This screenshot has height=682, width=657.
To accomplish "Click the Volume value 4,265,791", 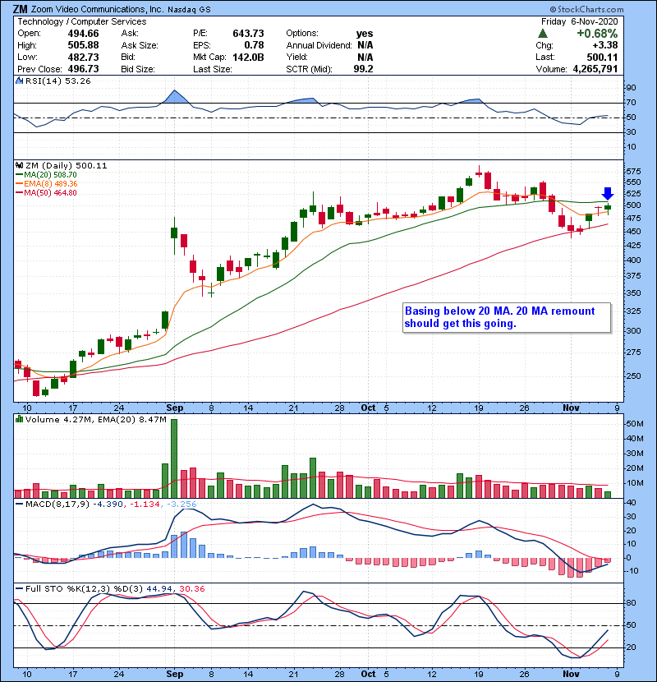I will click(595, 69).
